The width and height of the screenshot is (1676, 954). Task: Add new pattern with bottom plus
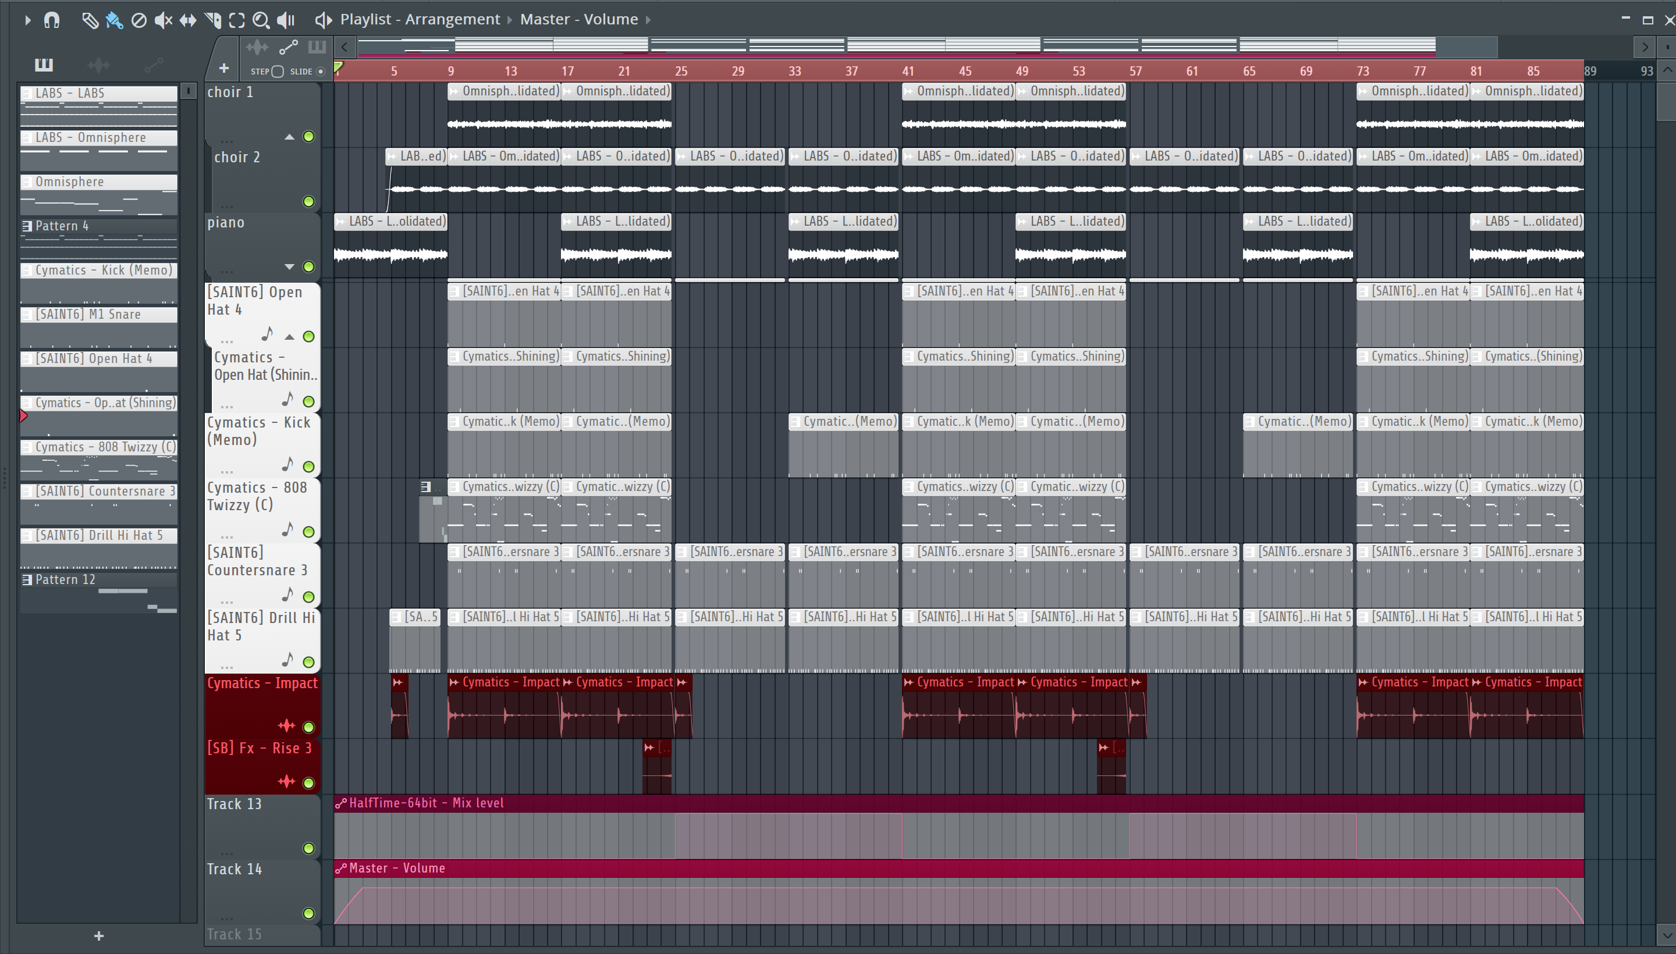99,937
